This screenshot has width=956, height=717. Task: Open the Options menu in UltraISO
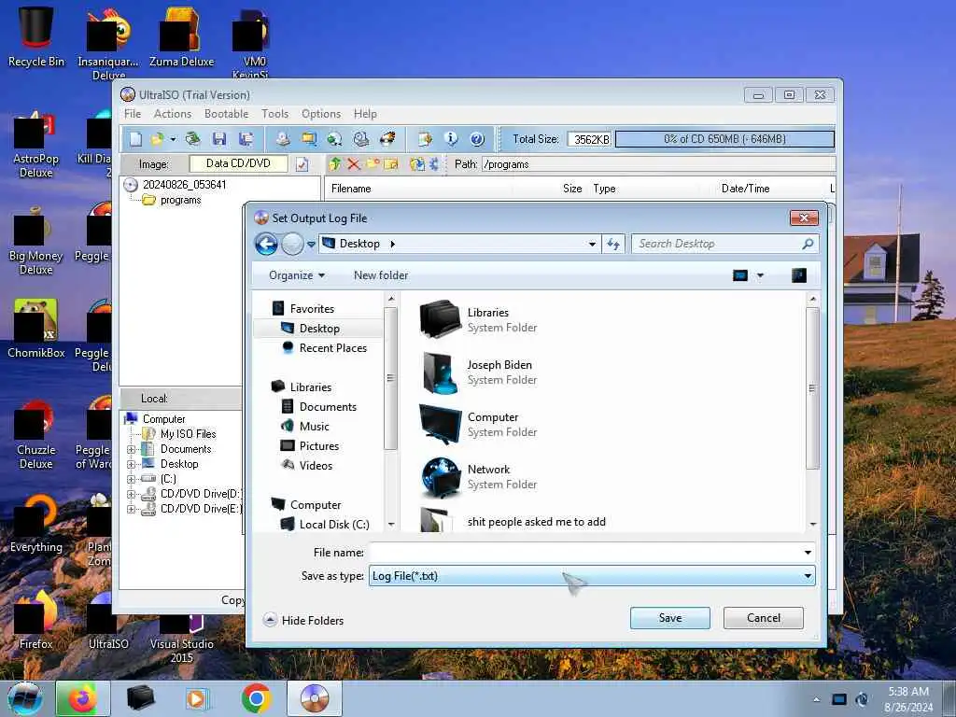tap(321, 113)
